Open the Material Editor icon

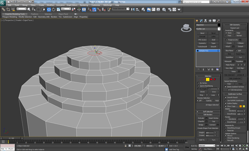[164, 9]
